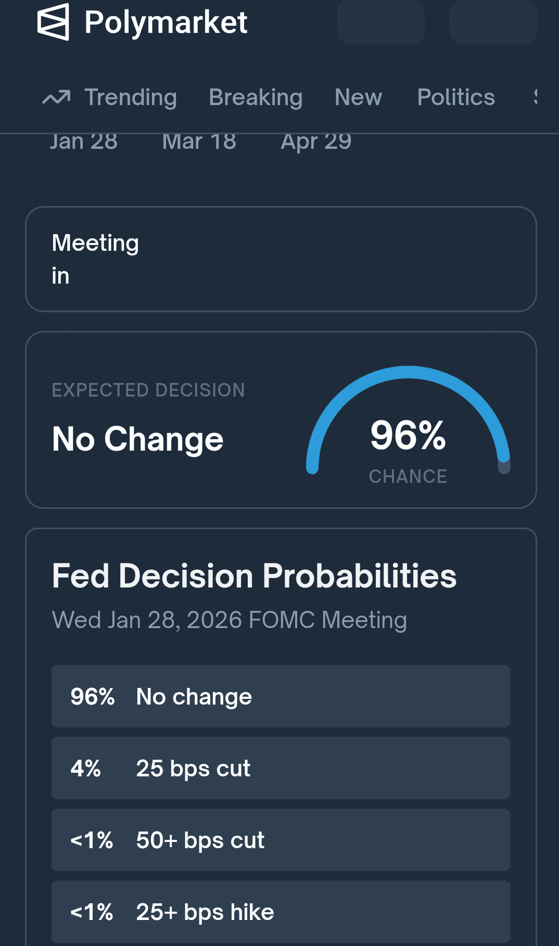
Task: Open the Breaking tab
Action: point(256,97)
